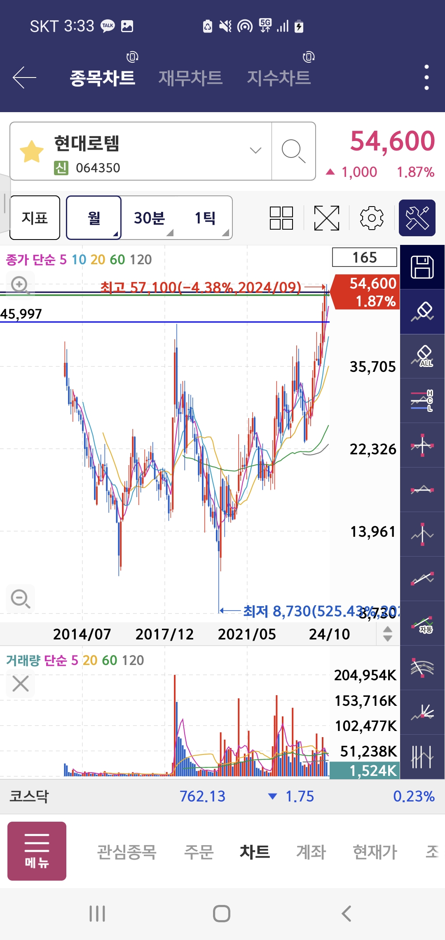Select the crosshair line tool
This screenshot has height=940, width=445.
[x=422, y=445]
